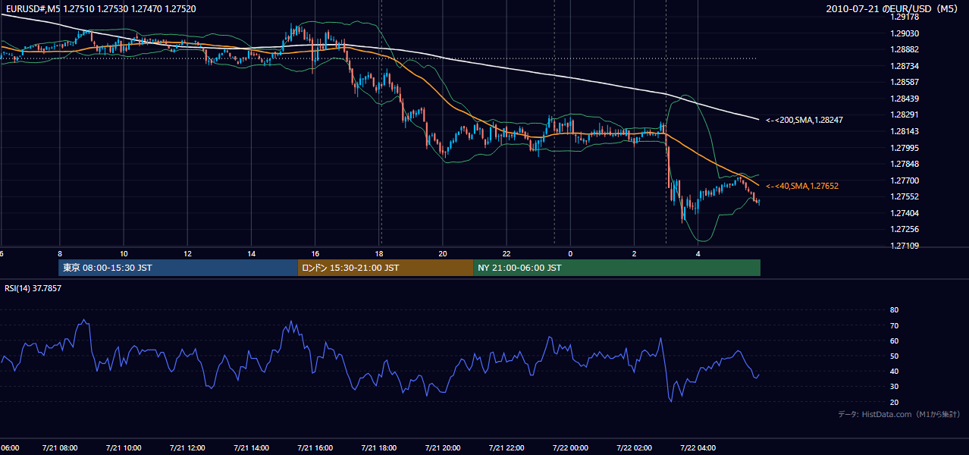
Task: Click the 7/21 16:00 bottom time label
Action: pos(315,447)
